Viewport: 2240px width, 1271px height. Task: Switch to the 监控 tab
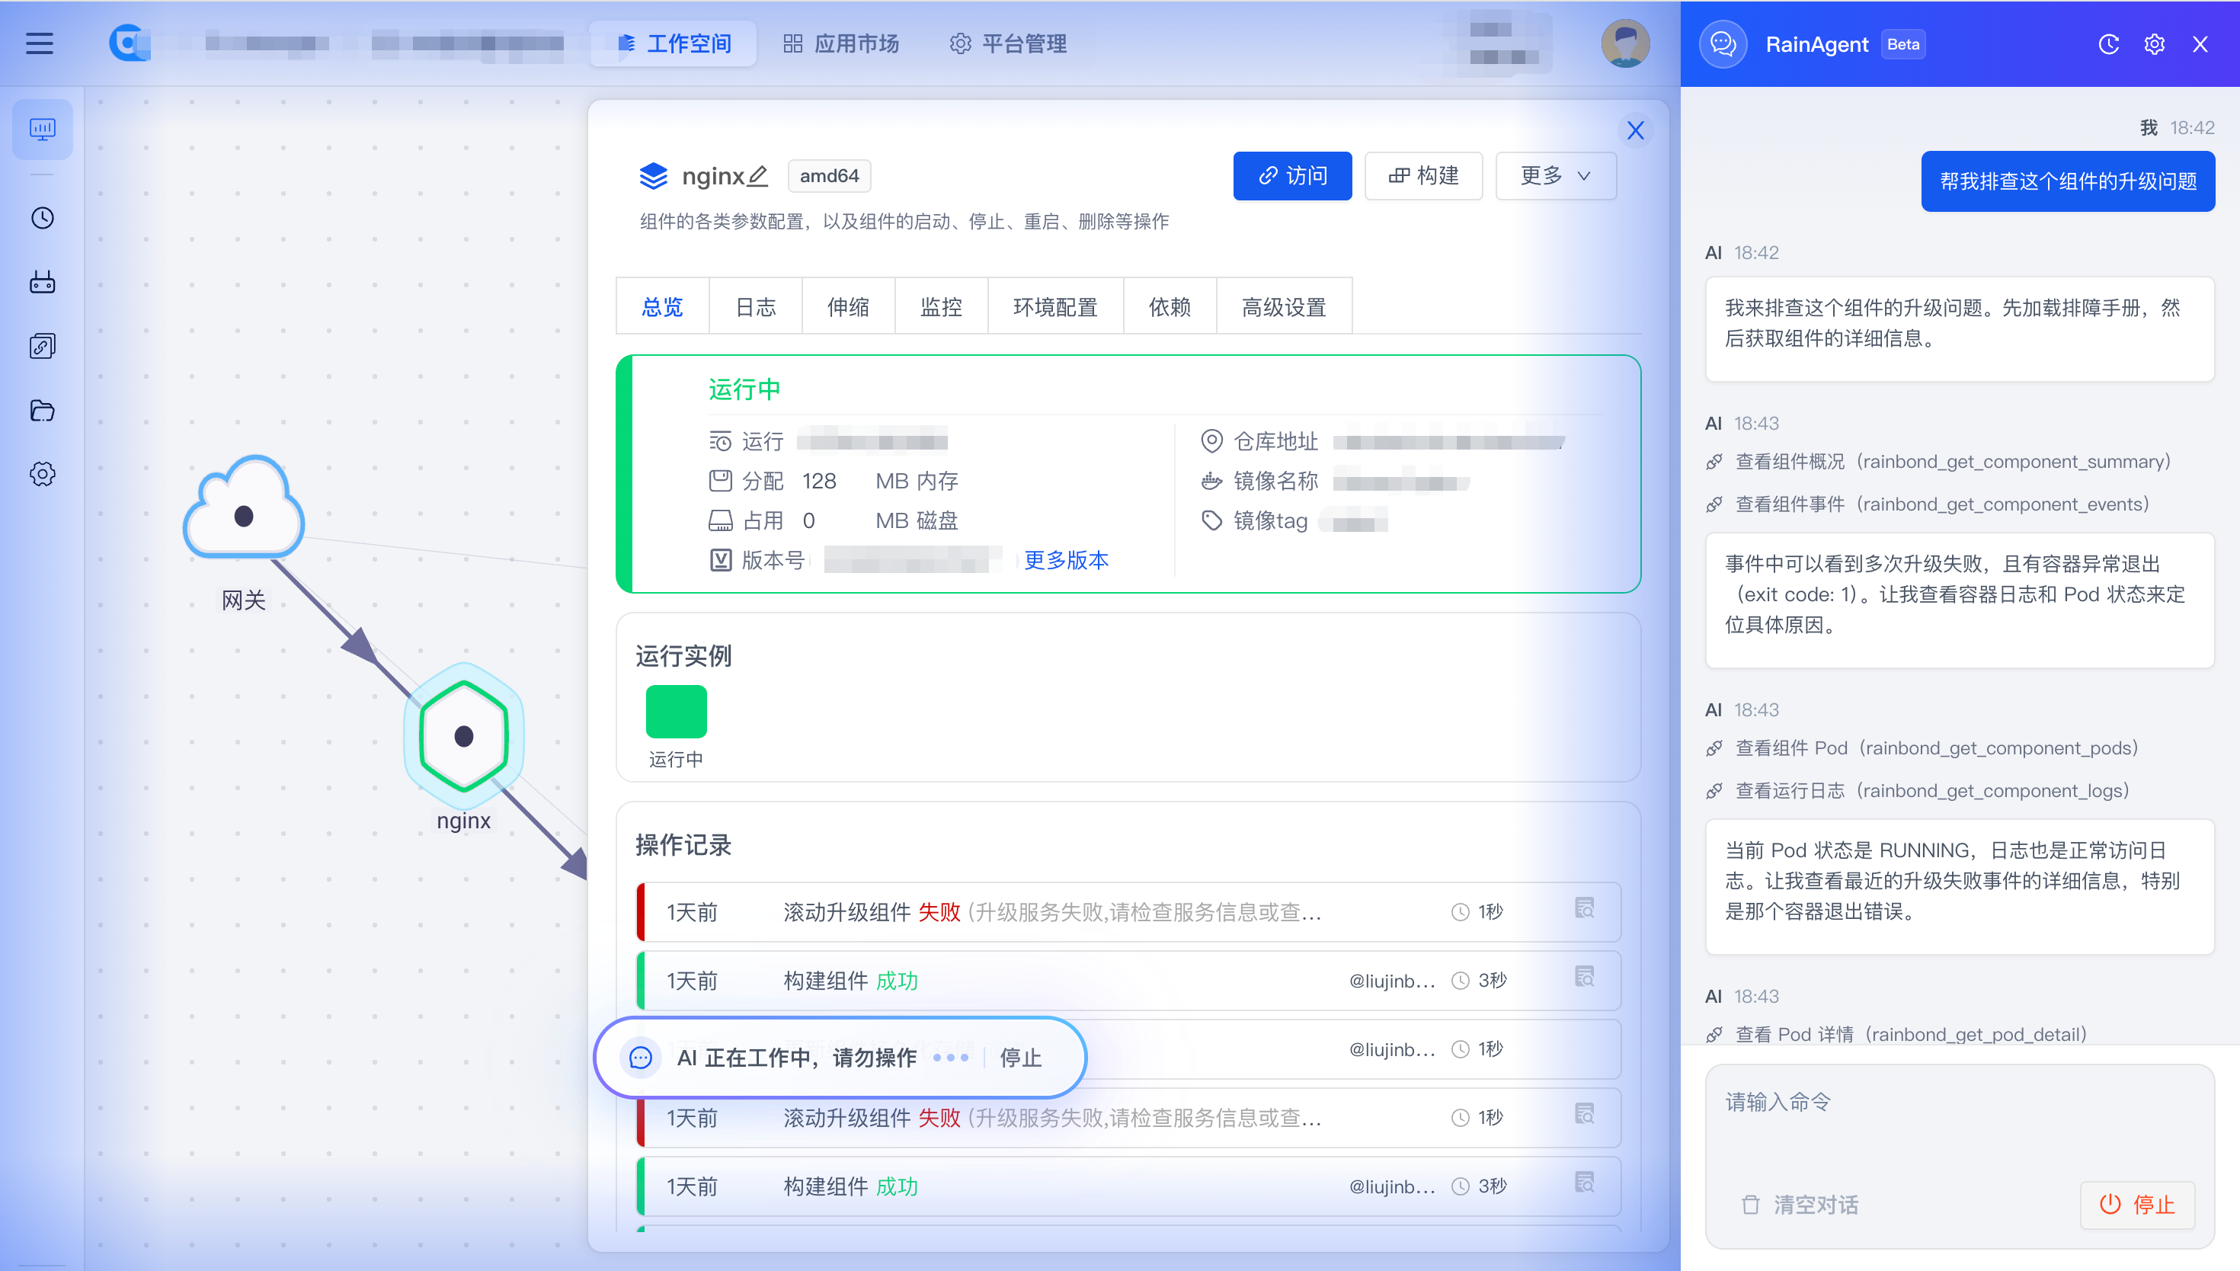[x=942, y=306]
